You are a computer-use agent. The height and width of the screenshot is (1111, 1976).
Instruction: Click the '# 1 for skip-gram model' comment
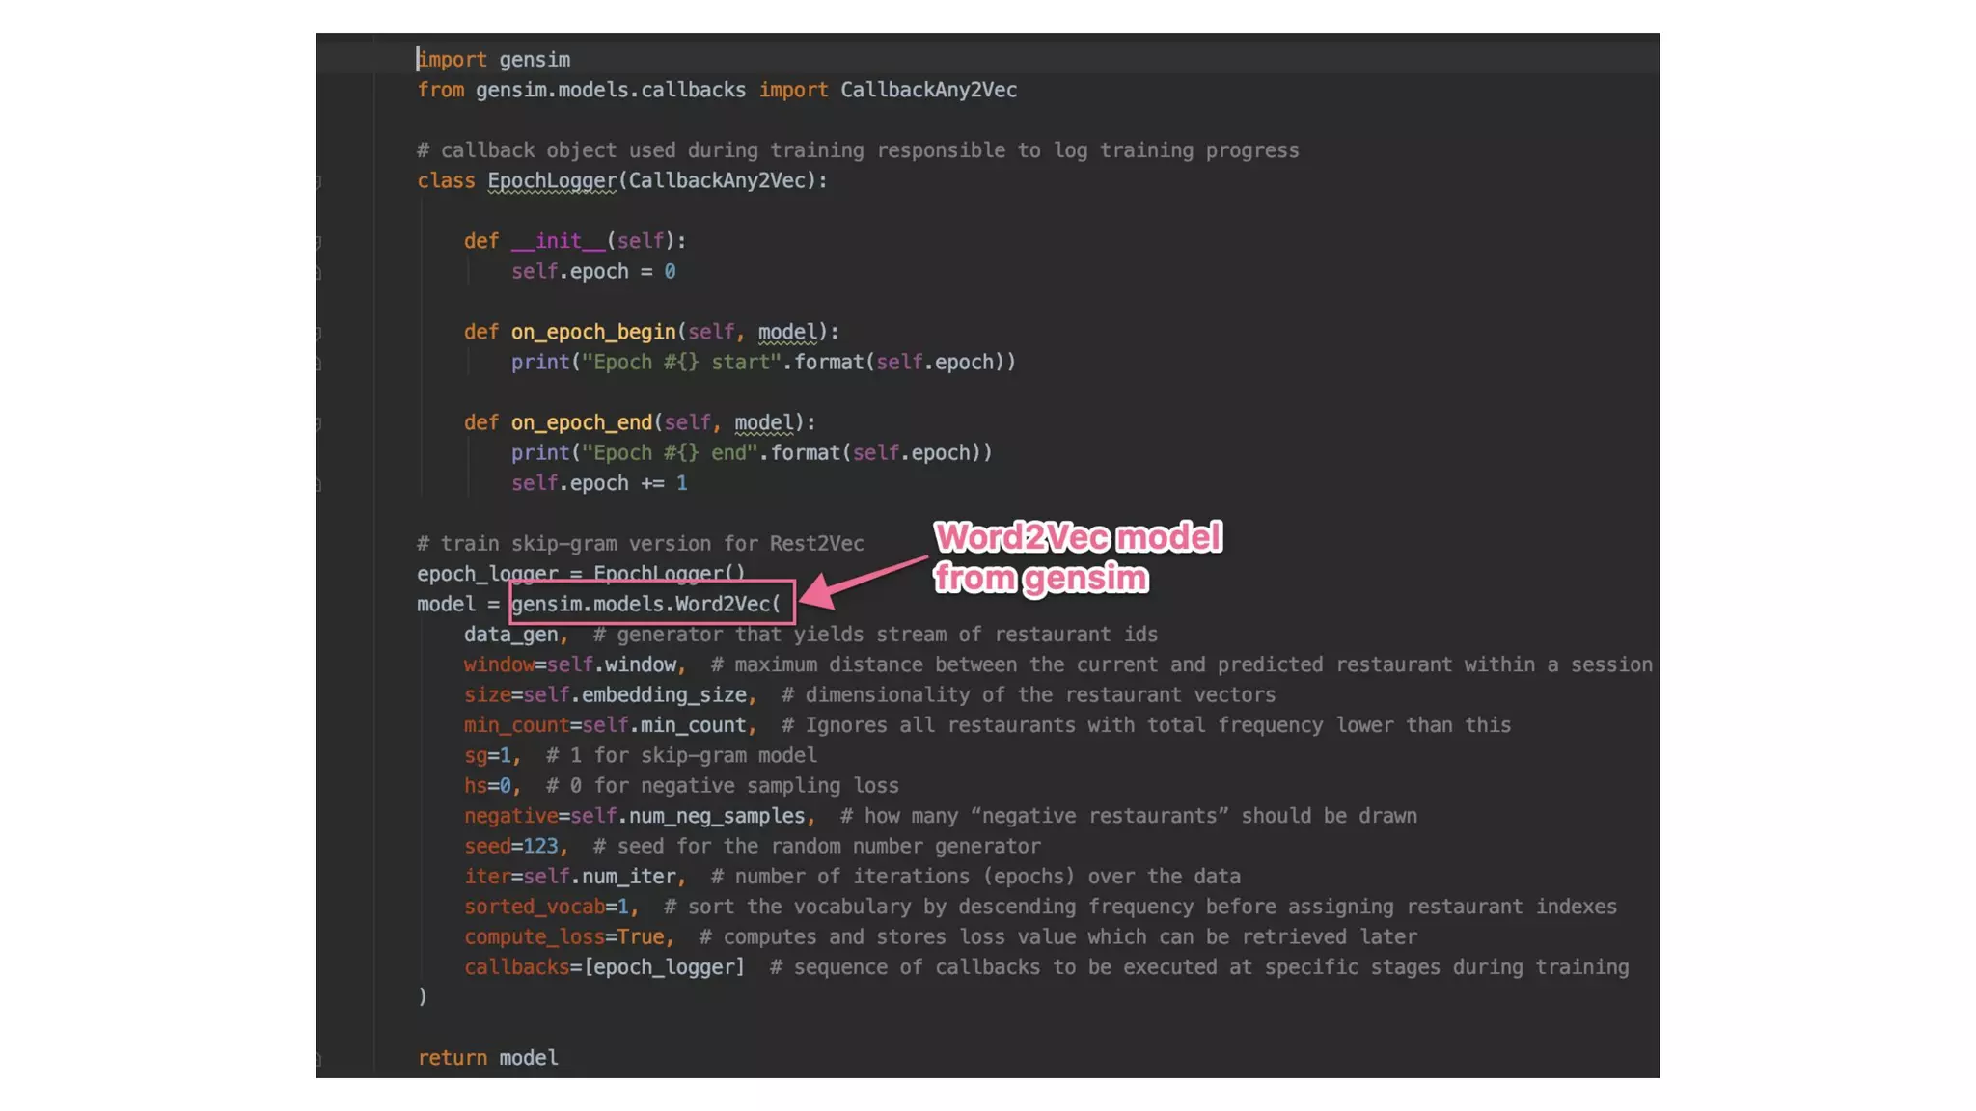click(x=681, y=755)
